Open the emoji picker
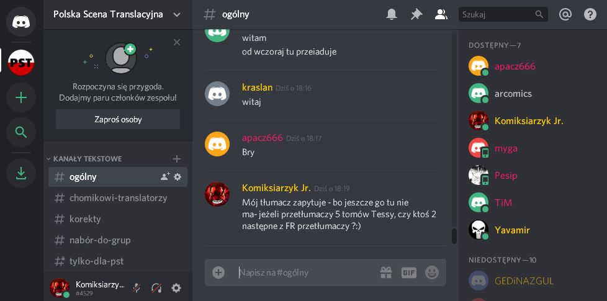This screenshot has width=607, height=301. click(431, 272)
